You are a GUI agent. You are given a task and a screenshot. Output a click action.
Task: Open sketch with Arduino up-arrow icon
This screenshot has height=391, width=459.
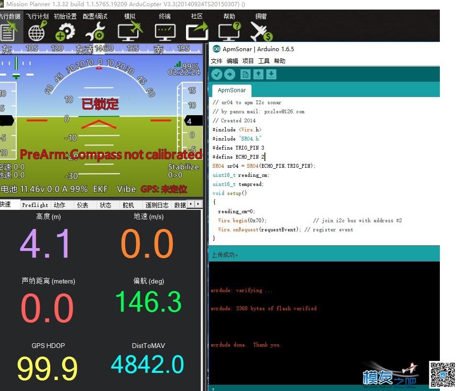click(x=258, y=75)
